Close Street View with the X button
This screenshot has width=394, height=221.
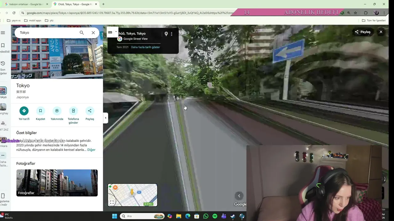381,32
